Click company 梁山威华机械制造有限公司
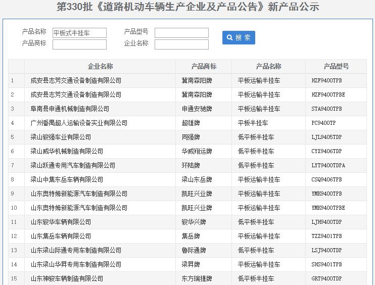The width and height of the screenshot is (375, 285). tap(67, 151)
